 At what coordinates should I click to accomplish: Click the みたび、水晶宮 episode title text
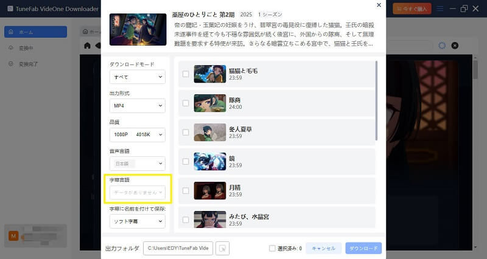pos(249,216)
